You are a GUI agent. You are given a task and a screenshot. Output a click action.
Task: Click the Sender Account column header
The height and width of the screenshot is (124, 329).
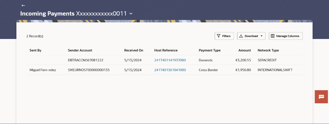tap(80, 50)
